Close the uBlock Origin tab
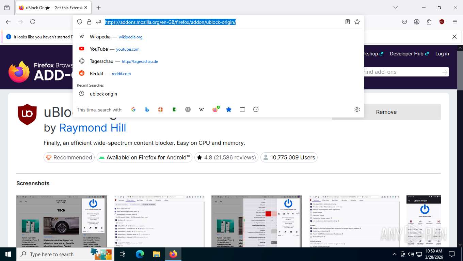Image resolution: width=463 pixels, height=261 pixels. click(x=86, y=7)
